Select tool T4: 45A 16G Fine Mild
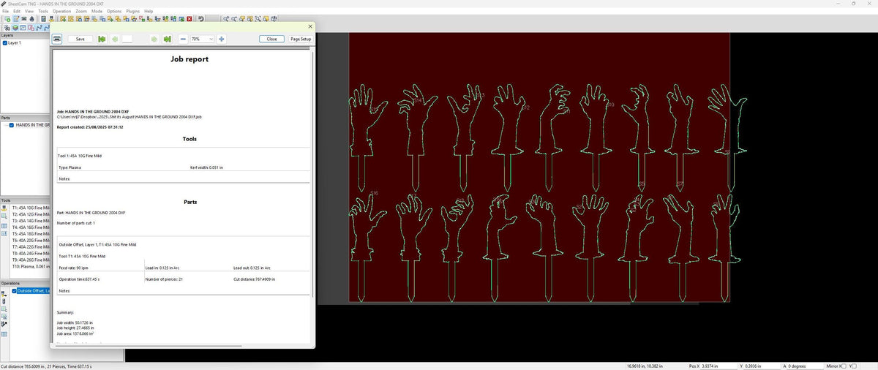878x370 pixels. (31, 227)
